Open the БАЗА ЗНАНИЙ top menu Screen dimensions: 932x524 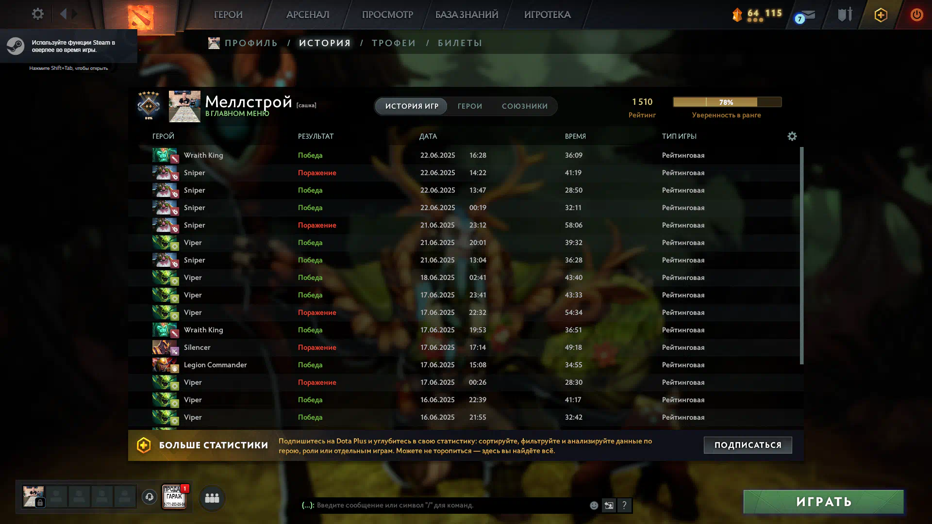coord(466,15)
